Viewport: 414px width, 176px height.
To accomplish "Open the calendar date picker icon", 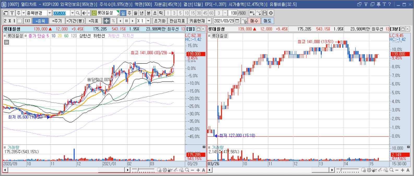I will coord(237,21).
